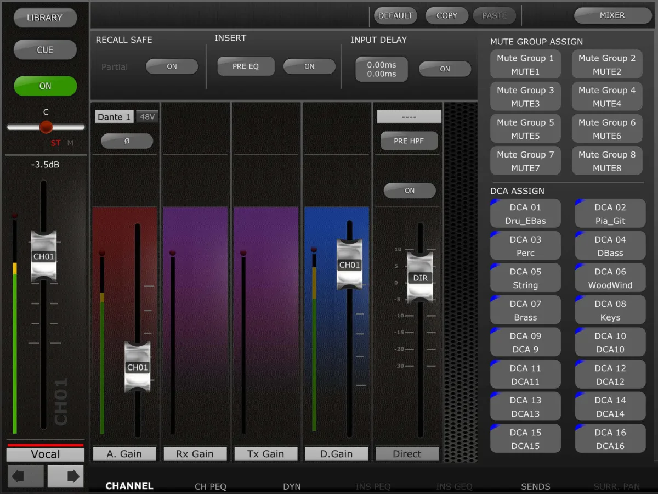Click the pan knob slider at C
Screen dimensions: 658x494
(x=46, y=127)
